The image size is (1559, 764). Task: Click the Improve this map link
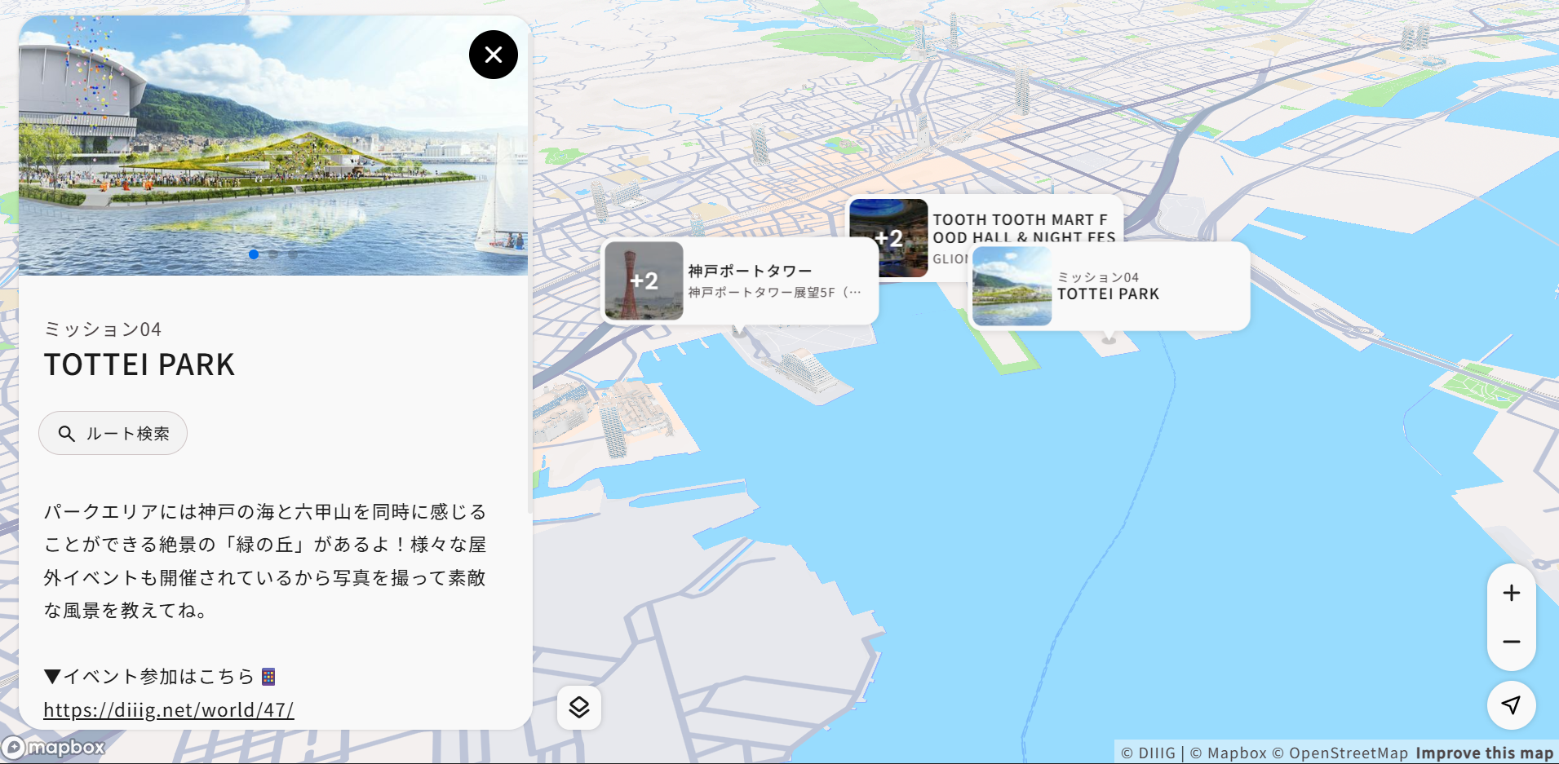coord(1484,753)
